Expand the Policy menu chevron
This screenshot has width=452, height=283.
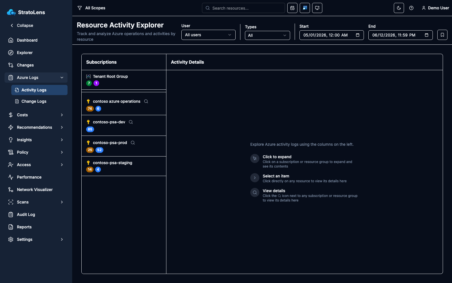(x=62, y=152)
